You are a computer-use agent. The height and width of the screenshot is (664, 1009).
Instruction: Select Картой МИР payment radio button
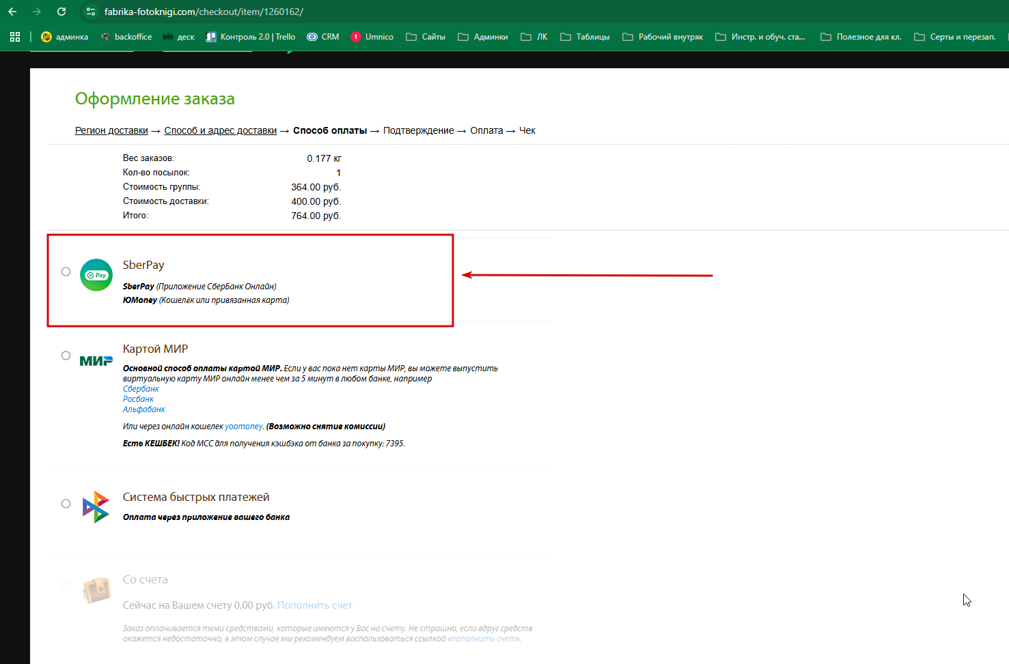pyautogui.click(x=66, y=356)
